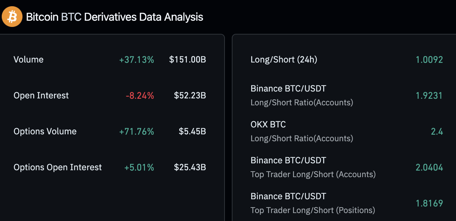Click the Volume +37.13% change value
456x221 pixels.
coord(136,59)
